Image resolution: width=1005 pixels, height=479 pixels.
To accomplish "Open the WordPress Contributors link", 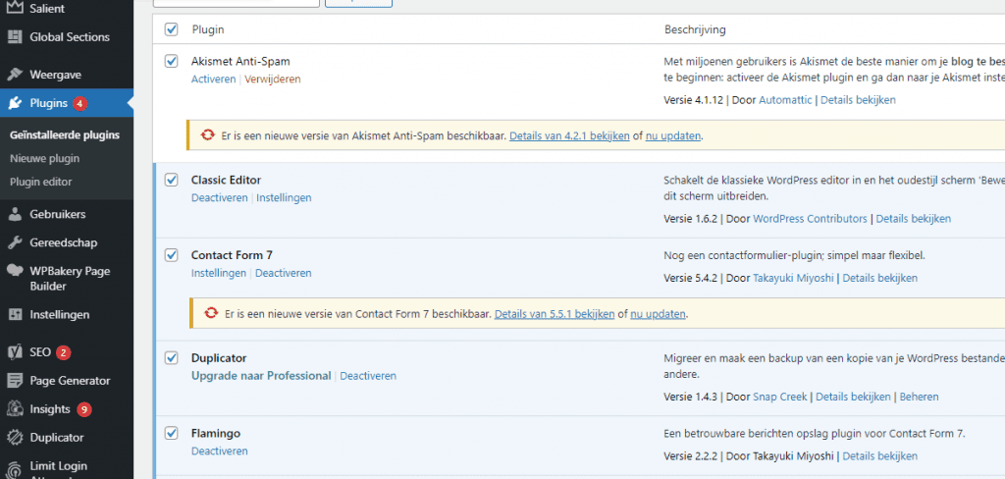I will (810, 219).
